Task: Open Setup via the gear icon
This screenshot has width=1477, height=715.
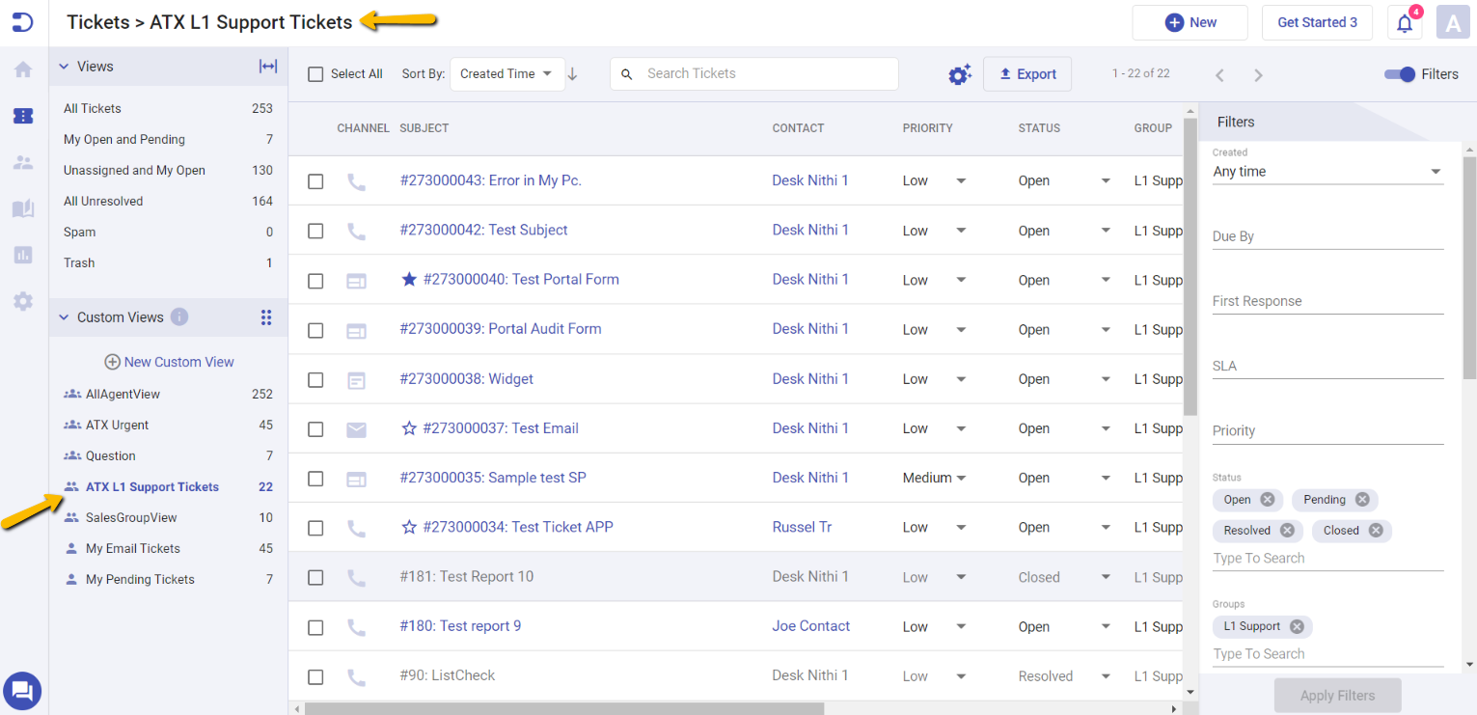Action: [x=22, y=301]
